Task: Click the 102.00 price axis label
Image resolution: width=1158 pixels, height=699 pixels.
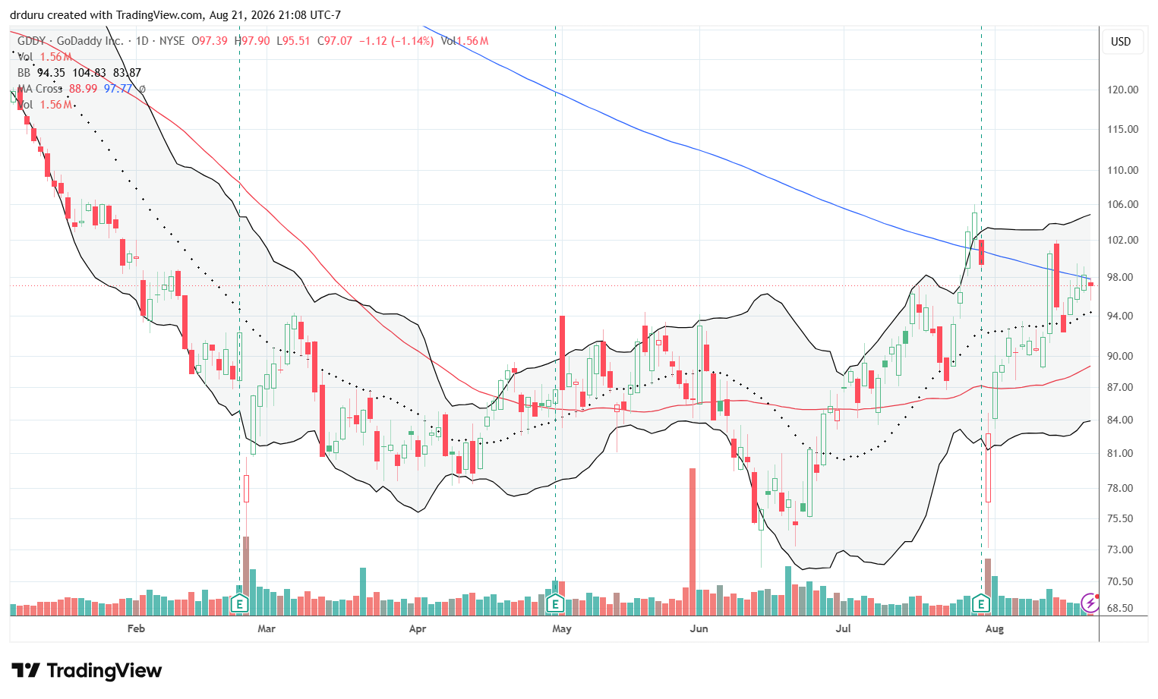Action: pos(1122,240)
